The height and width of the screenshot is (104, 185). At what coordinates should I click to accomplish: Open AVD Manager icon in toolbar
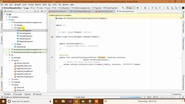168,8
